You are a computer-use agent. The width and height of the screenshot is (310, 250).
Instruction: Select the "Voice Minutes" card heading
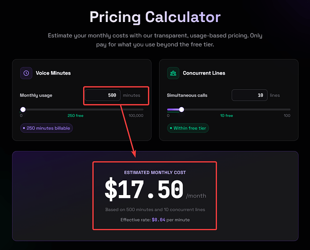click(x=53, y=73)
